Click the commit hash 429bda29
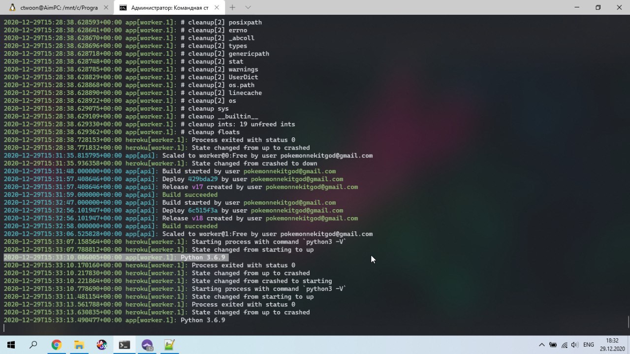630x354 pixels. [203, 179]
